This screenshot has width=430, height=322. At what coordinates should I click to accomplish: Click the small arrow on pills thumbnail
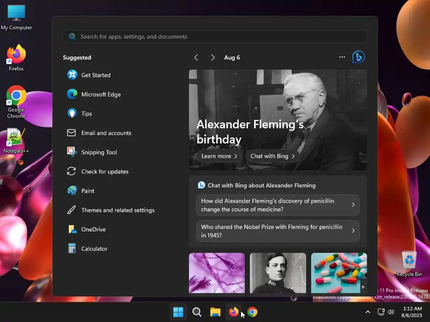[x=363, y=287]
